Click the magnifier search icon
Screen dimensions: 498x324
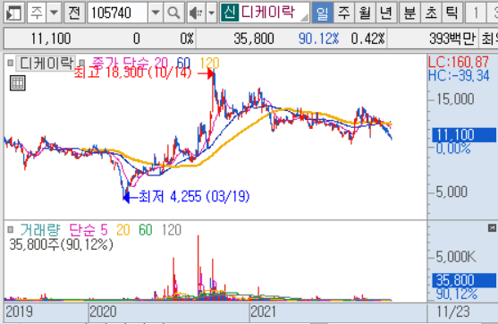click(173, 13)
